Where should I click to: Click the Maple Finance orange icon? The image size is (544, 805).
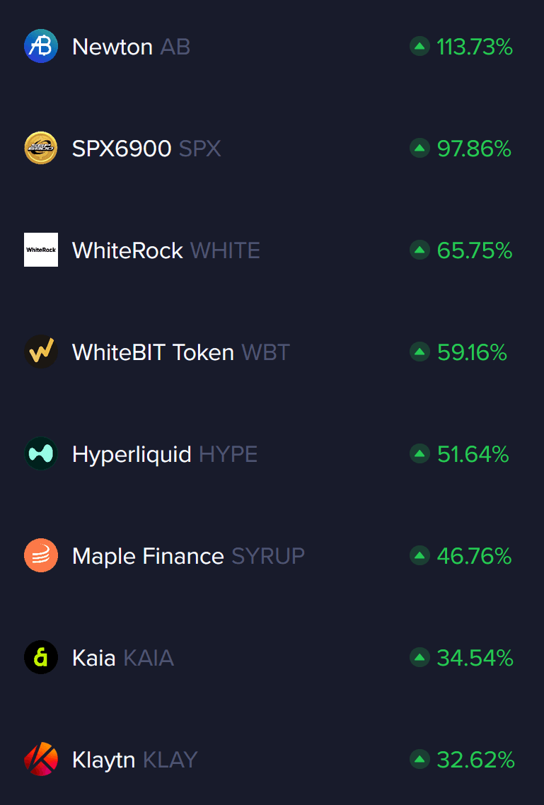tap(41, 555)
